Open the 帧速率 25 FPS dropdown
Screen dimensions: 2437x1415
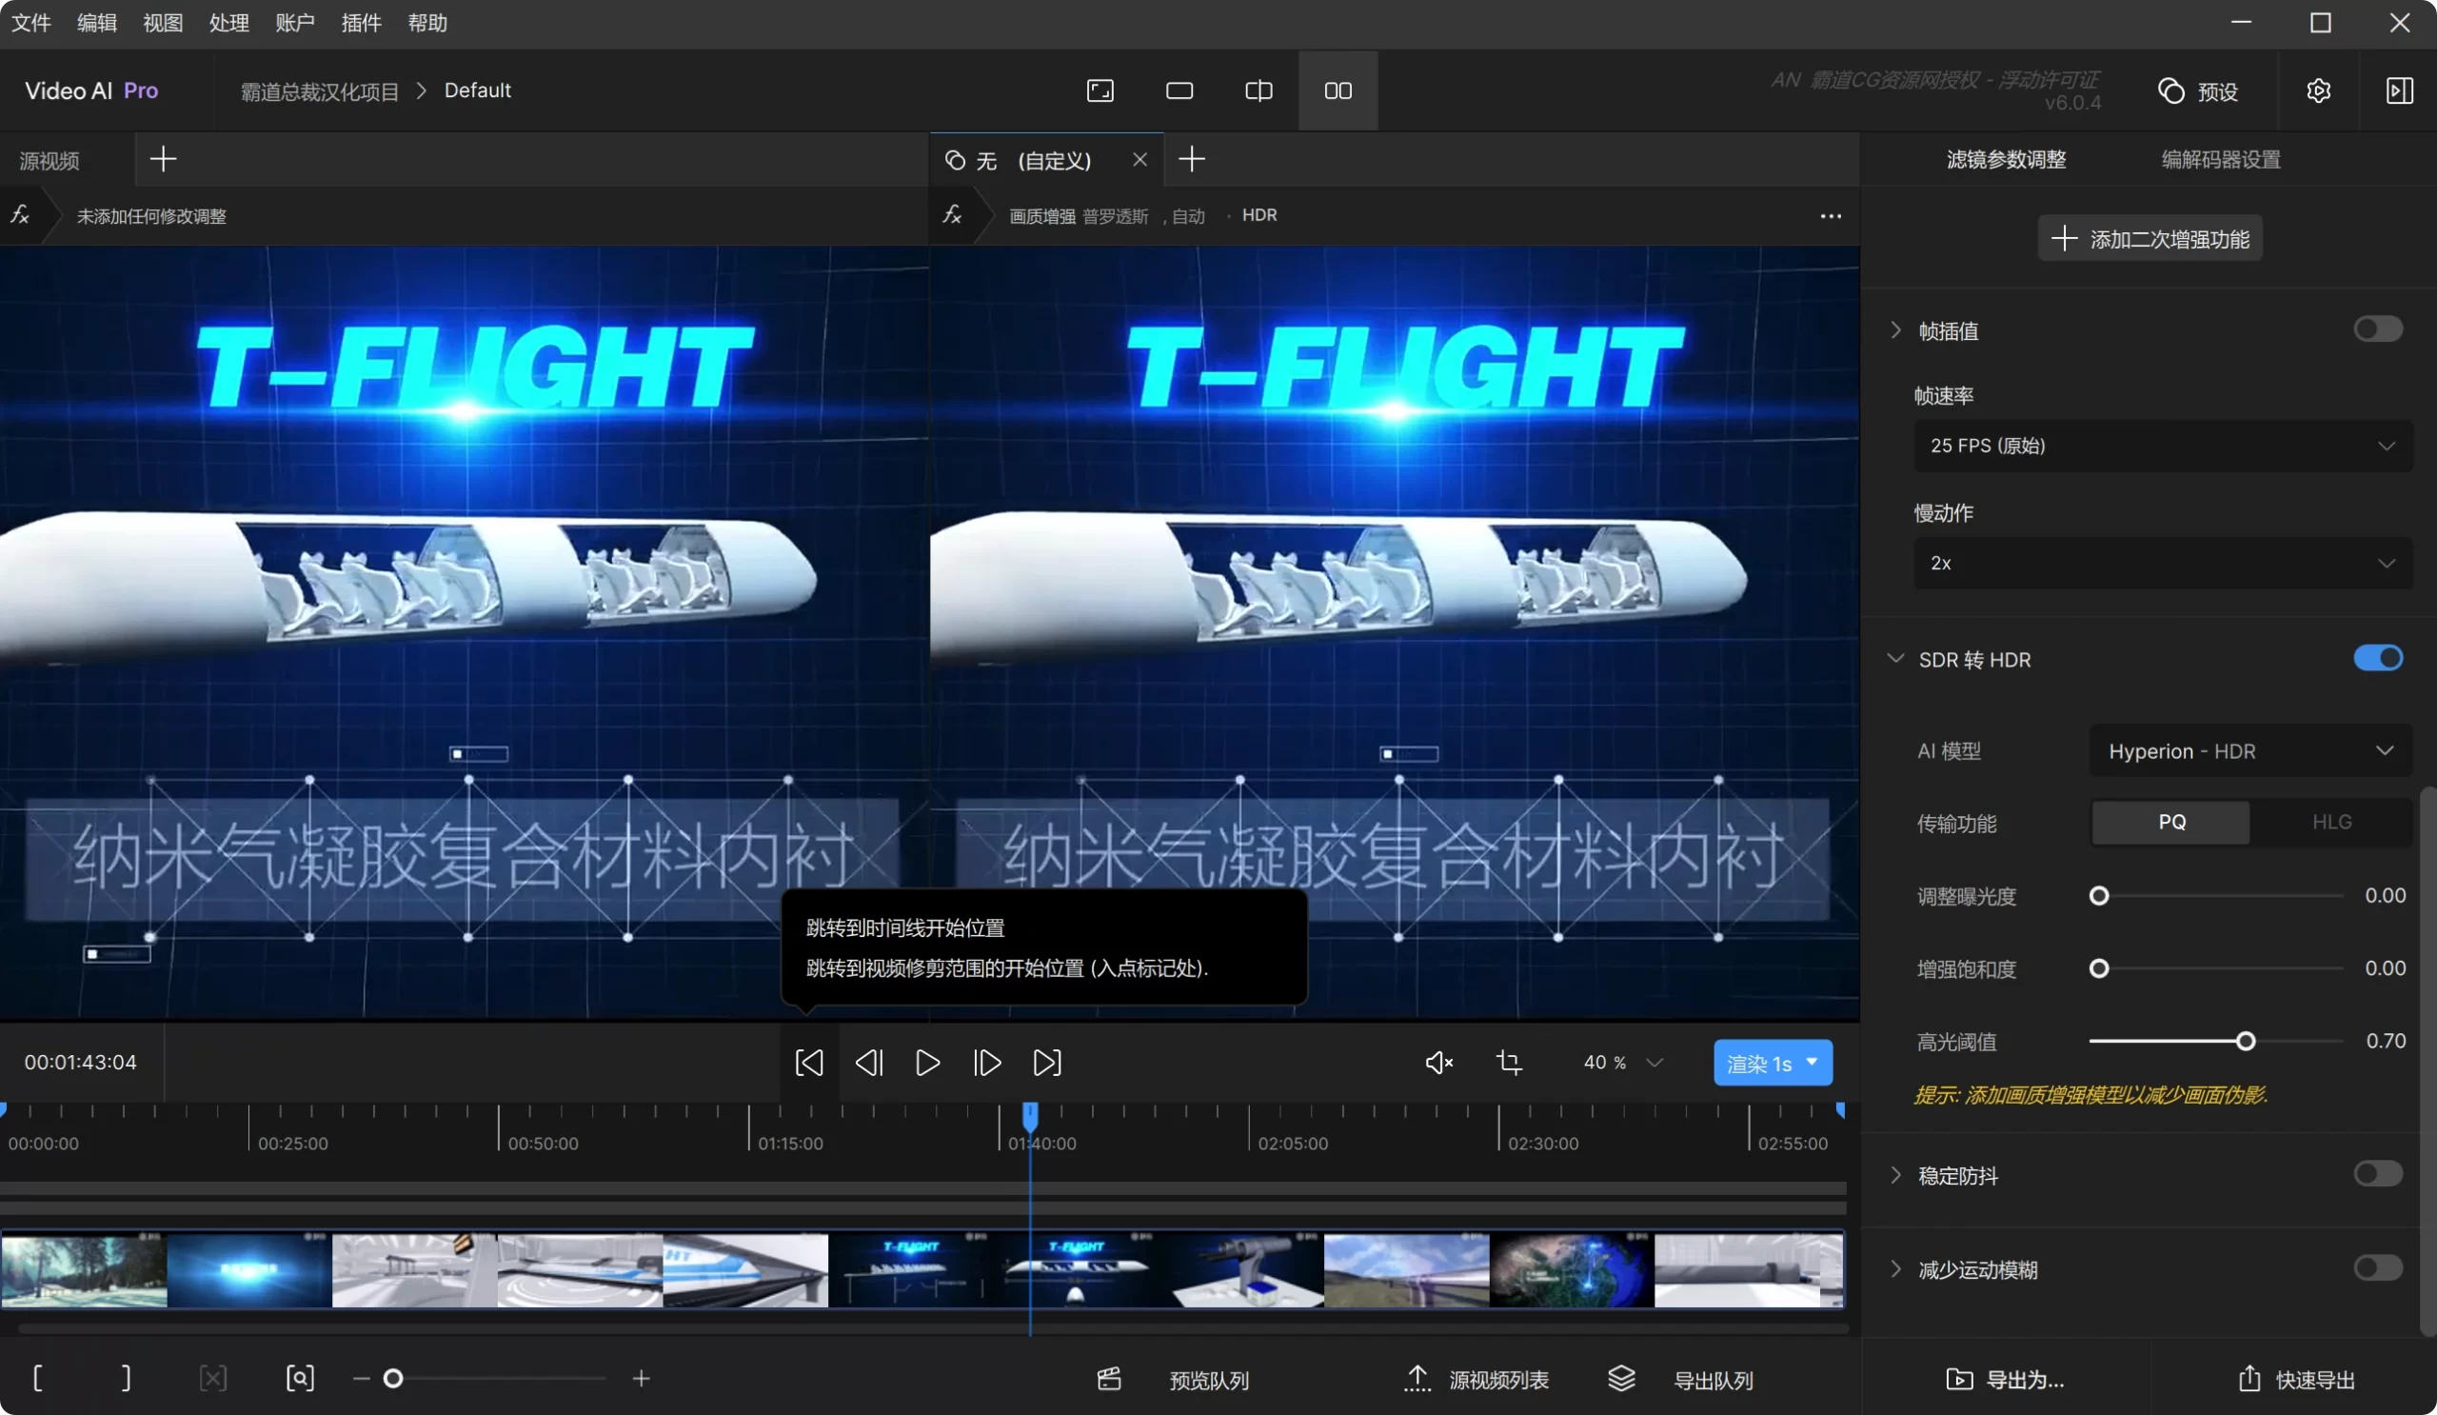pos(2162,446)
